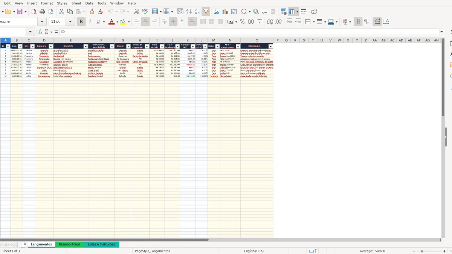This screenshot has height=254, width=452.
Task: Format cells as percent
Action: tap(242, 22)
